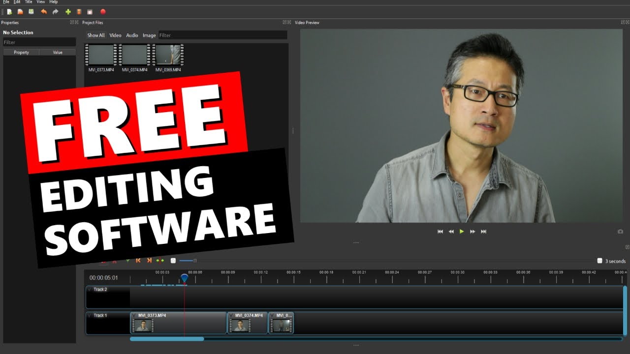Screen dimensions: 630x354
Task: Open the View menu
Action: [41, 2]
